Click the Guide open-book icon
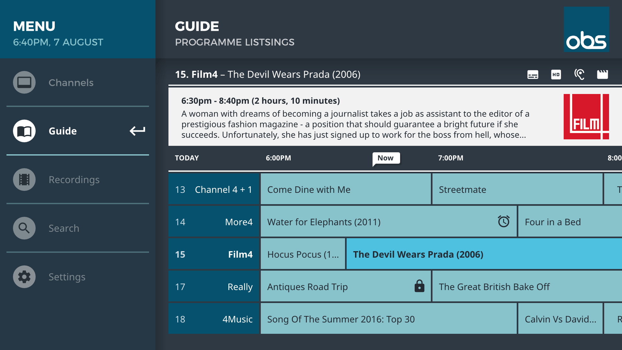This screenshot has height=350, width=622. (x=24, y=131)
